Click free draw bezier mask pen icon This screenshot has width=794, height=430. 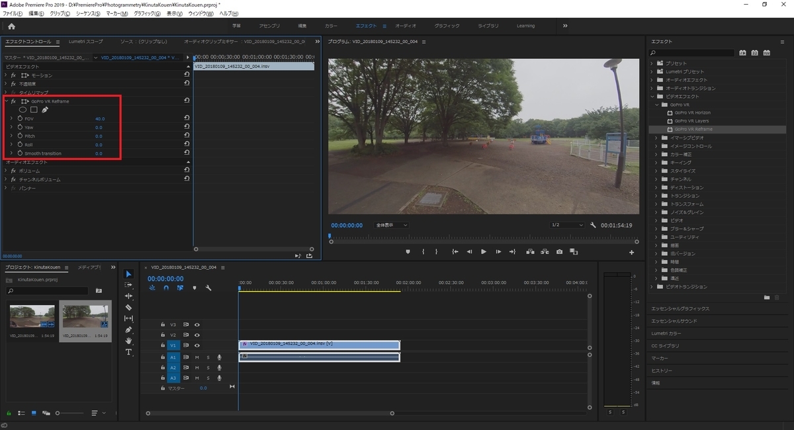click(x=44, y=110)
